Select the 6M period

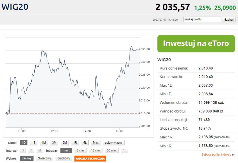(65, 143)
